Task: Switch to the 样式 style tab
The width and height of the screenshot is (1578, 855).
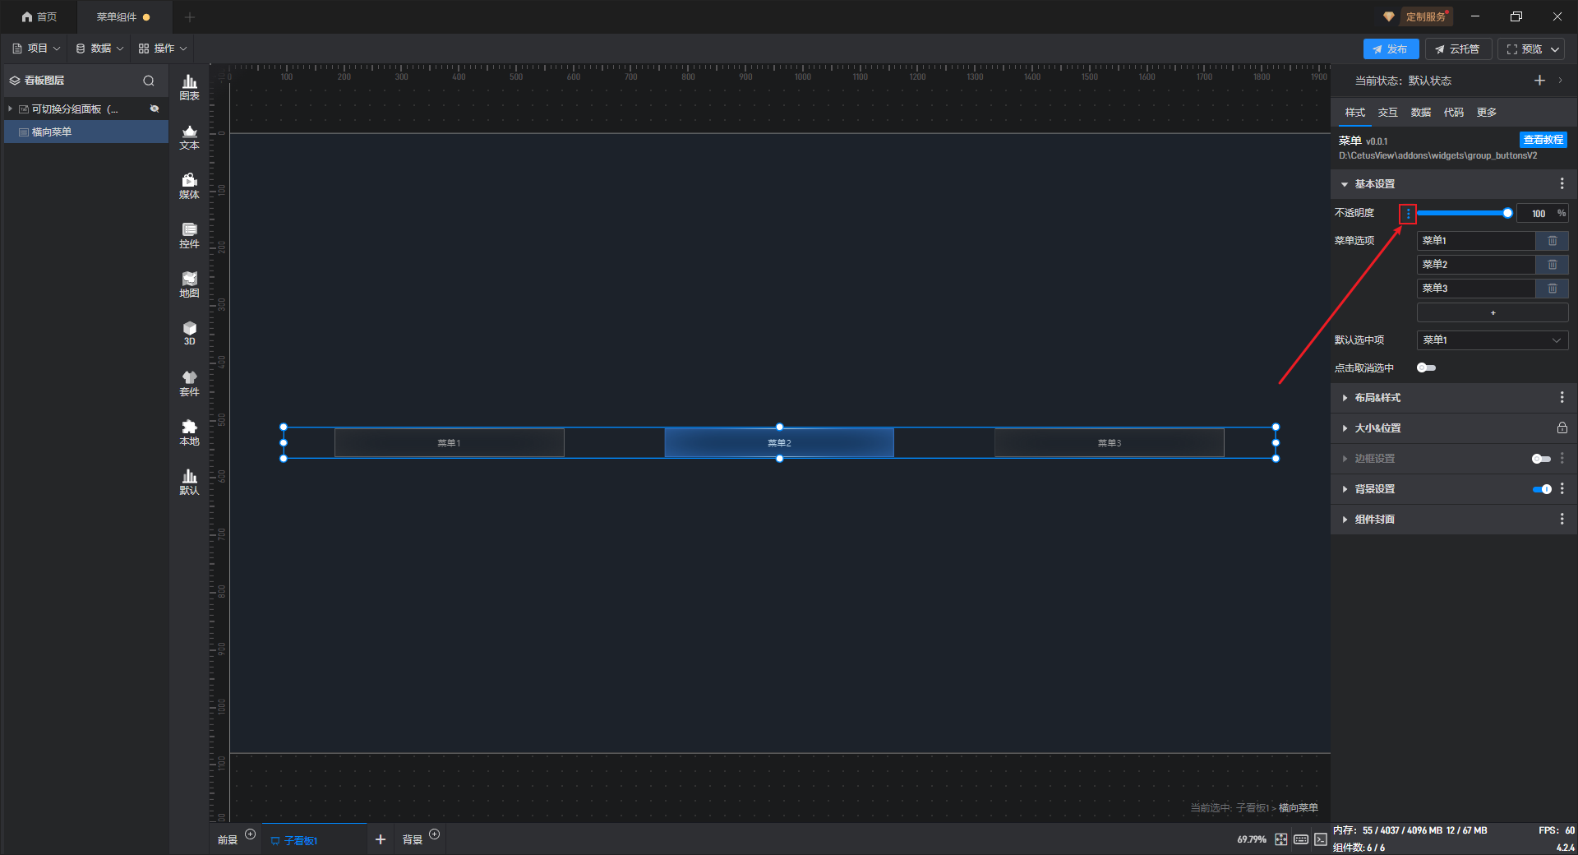Action: point(1354,113)
